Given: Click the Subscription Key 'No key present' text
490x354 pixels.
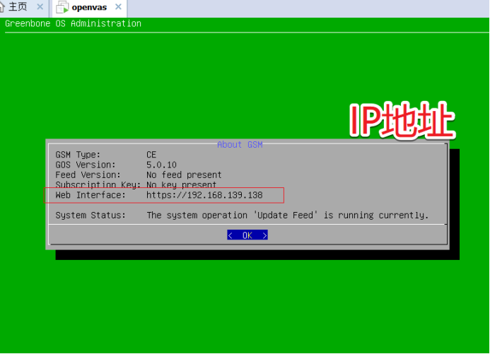Looking at the screenshot, I should click(x=182, y=185).
